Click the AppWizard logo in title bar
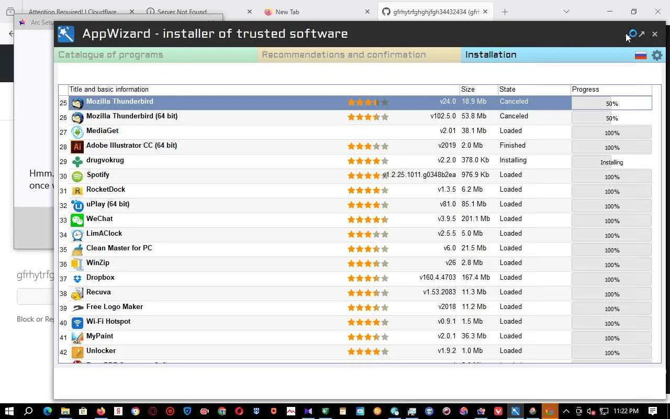 pyautogui.click(x=66, y=34)
